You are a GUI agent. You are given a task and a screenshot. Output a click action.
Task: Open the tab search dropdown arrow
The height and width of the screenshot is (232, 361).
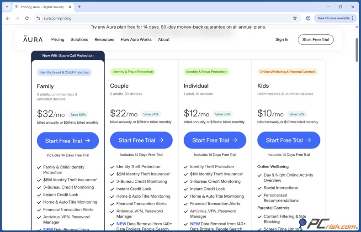click(x=7, y=7)
